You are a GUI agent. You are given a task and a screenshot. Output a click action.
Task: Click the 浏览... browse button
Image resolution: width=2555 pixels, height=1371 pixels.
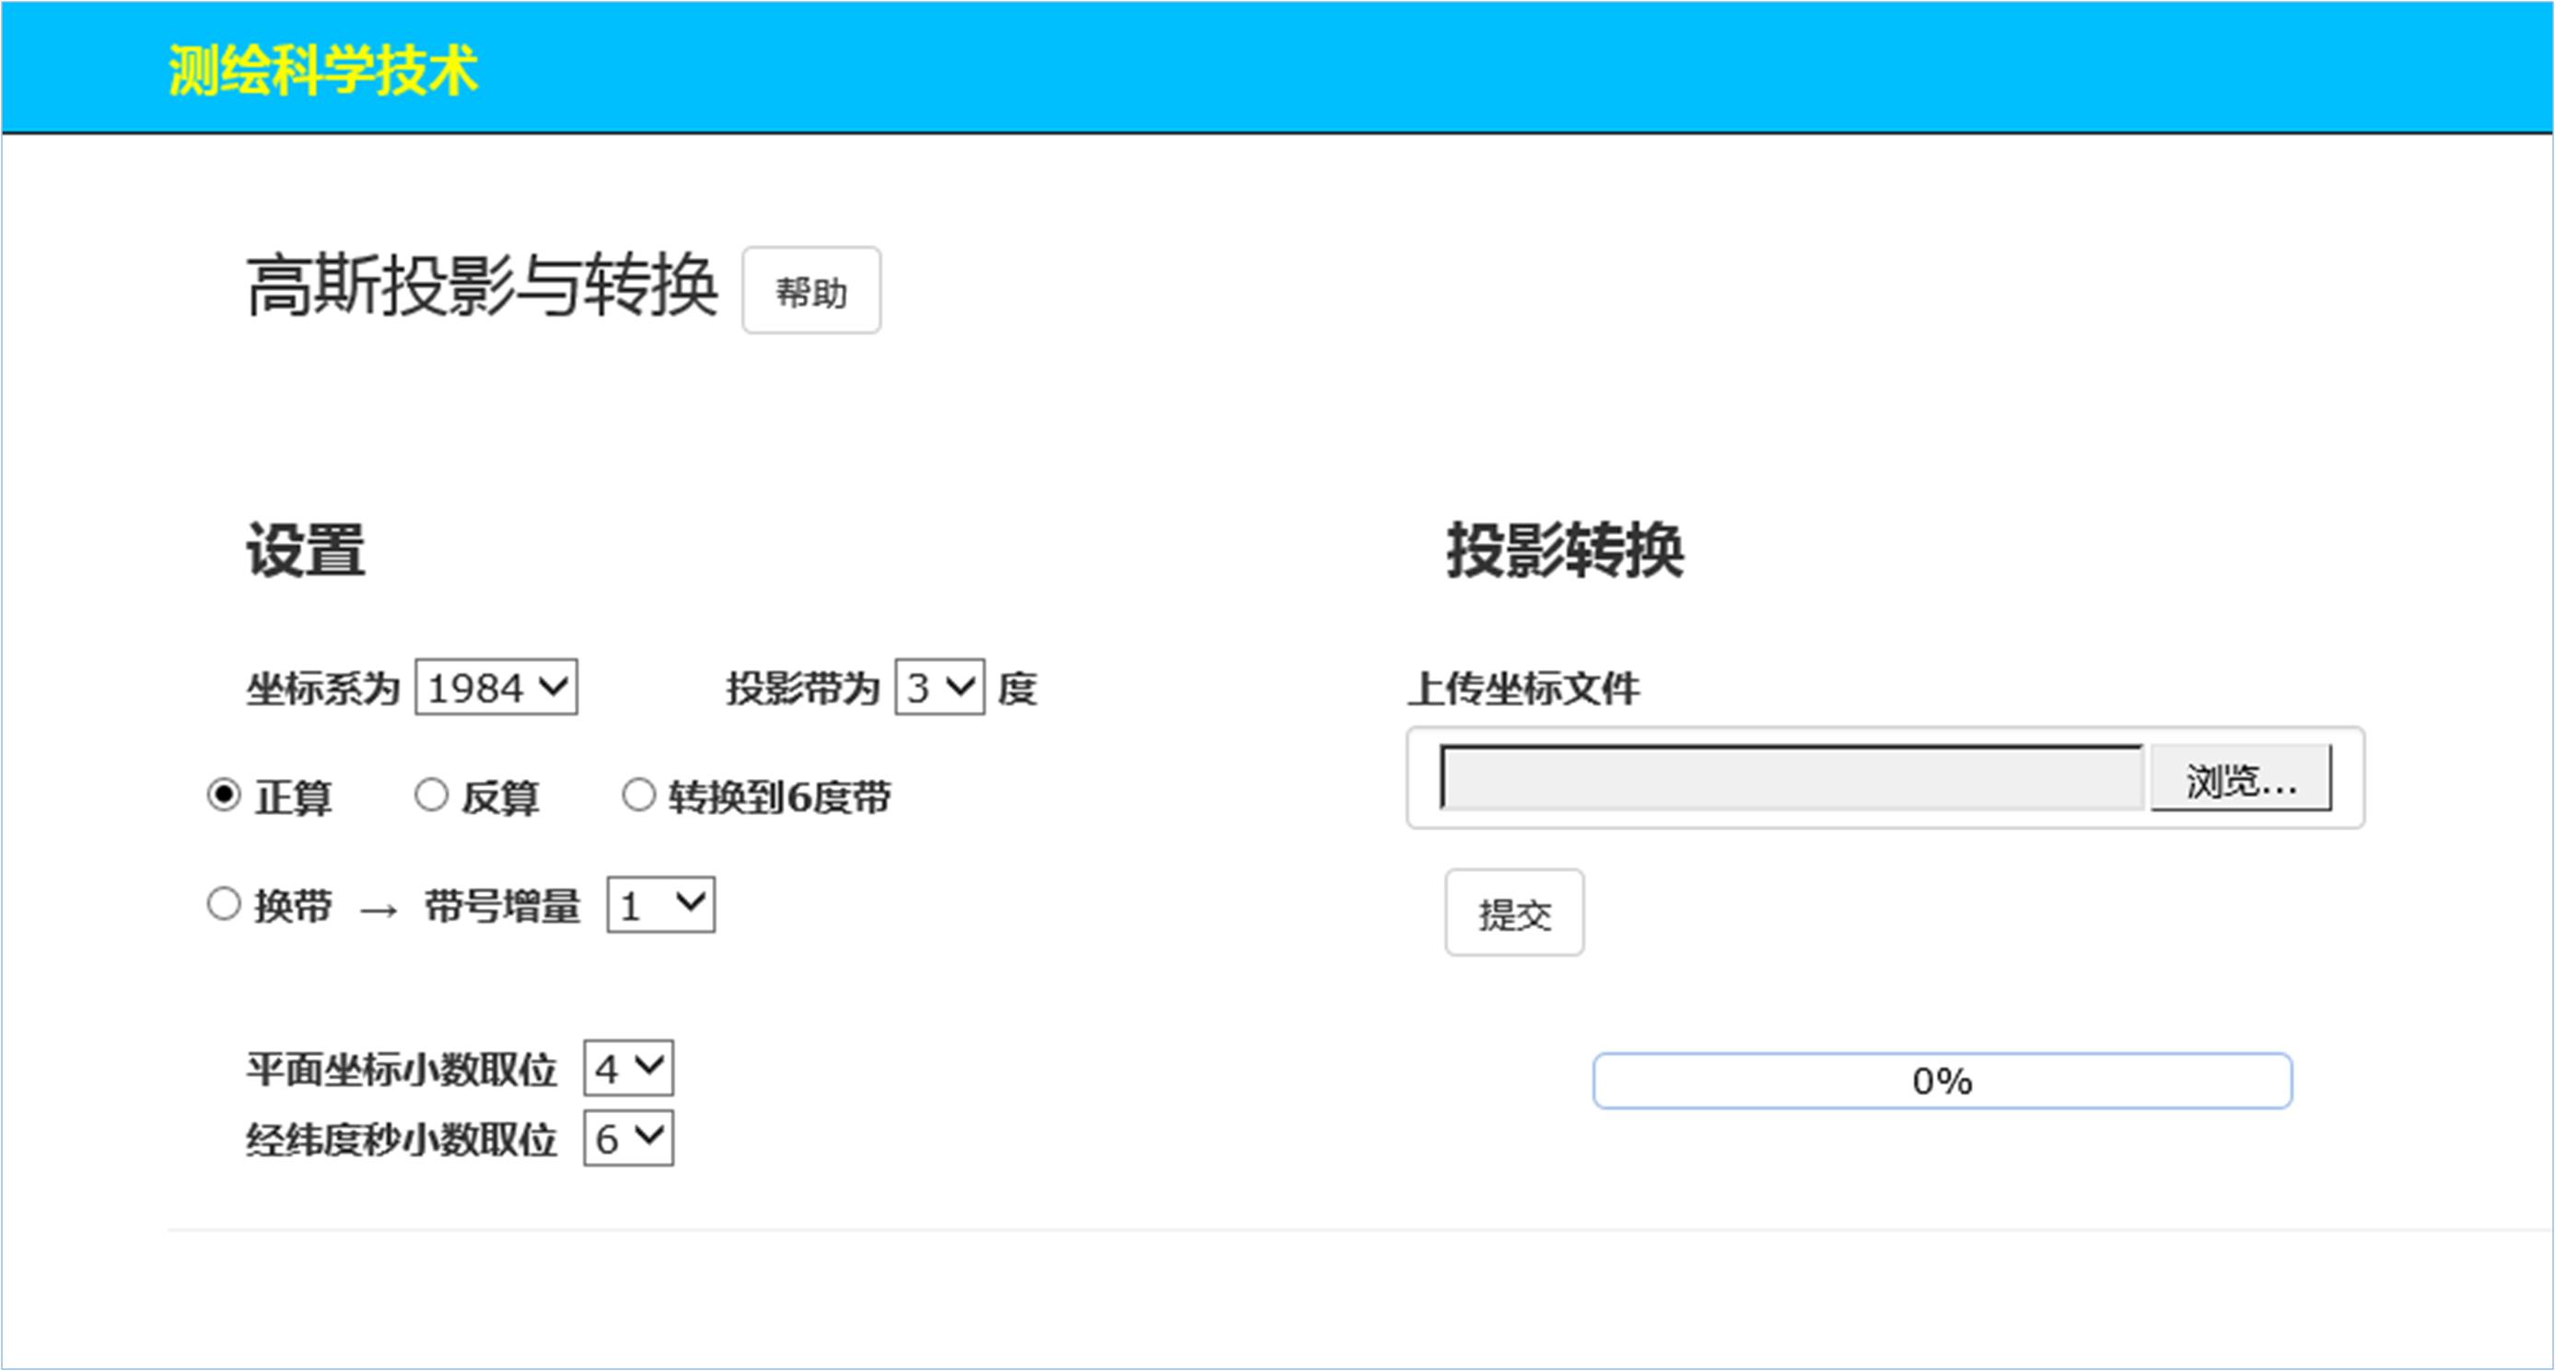[2241, 779]
